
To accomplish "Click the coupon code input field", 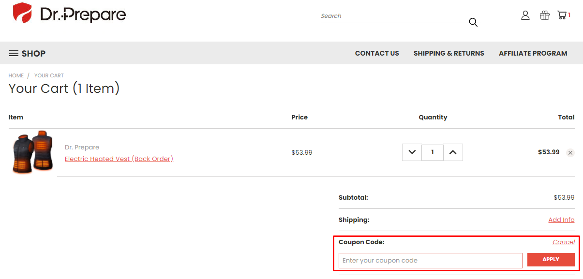I will point(431,260).
